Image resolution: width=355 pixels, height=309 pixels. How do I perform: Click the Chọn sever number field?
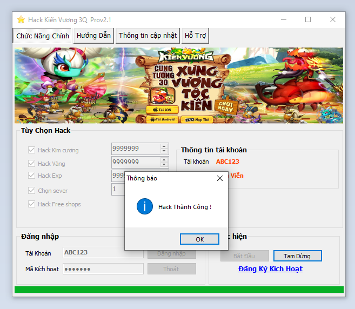pyautogui.click(x=118, y=189)
